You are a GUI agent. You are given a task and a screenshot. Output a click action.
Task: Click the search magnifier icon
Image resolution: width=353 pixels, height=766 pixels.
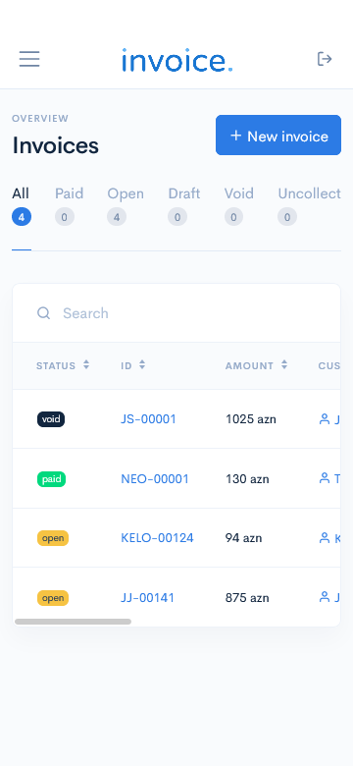click(44, 313)
